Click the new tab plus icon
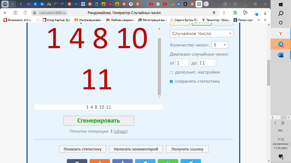This screenshot has height=163, width=291. [x=206, y=4]
